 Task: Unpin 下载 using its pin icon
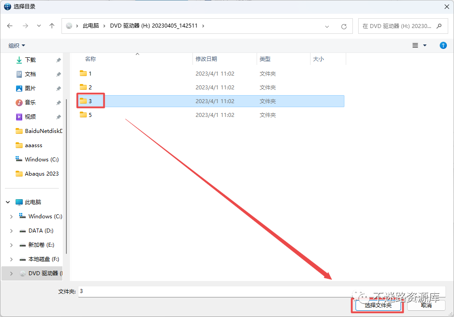click(x=58, y=60)
